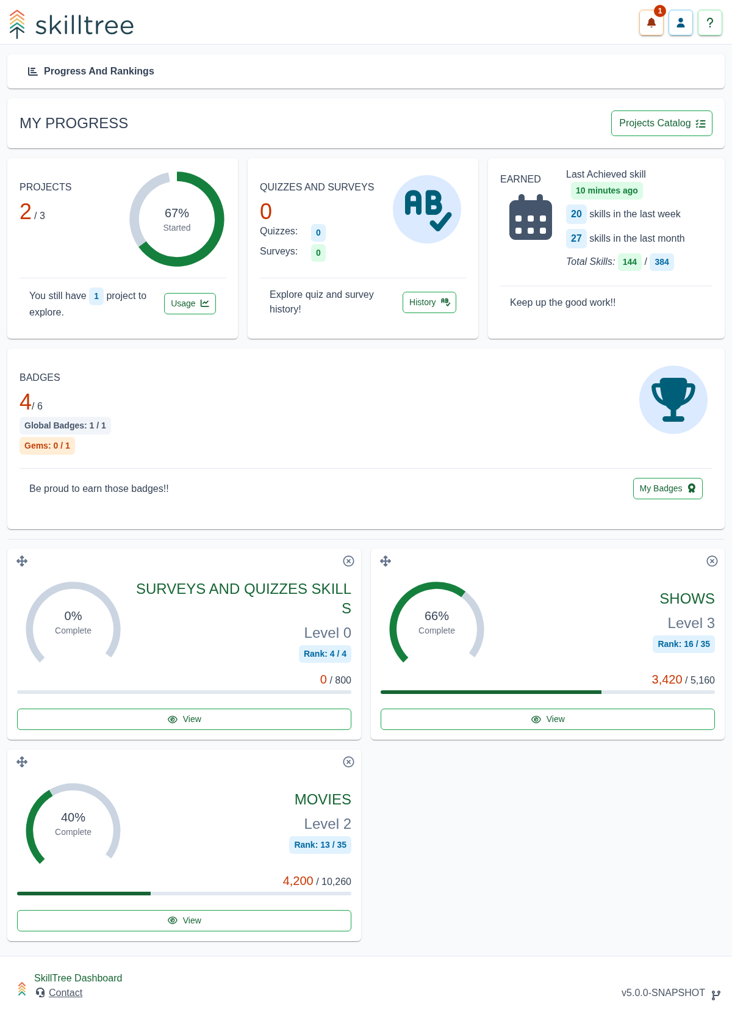Image resolution: width=732 pixels, height=1015 pixels.
Task: View the Surveys and Quizzes Skills project
Action: coord(184,719)
